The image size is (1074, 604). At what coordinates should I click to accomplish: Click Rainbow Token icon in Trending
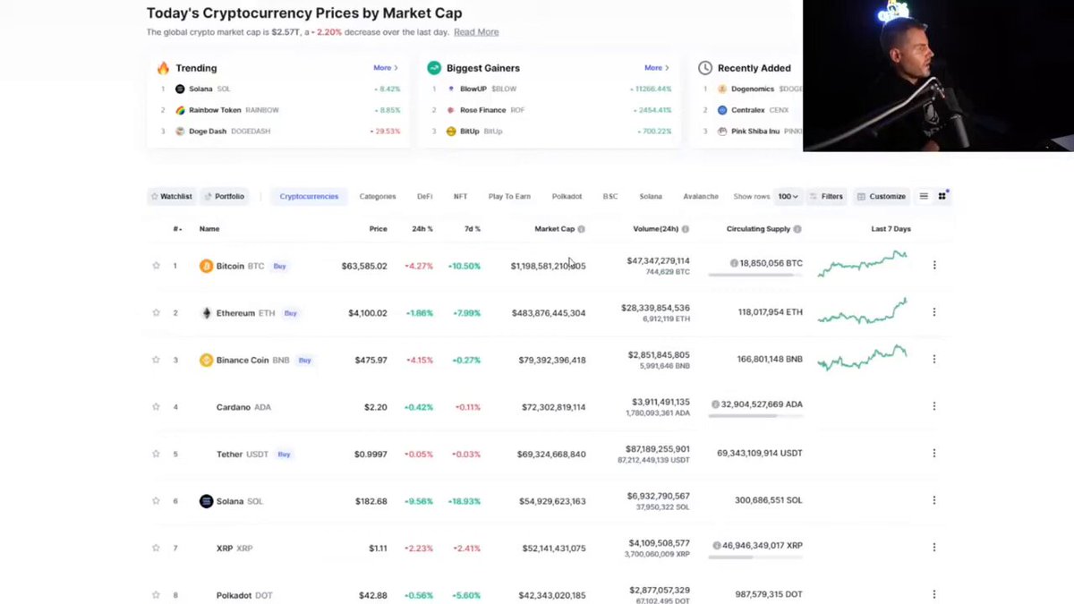click(x=180, y=110)
